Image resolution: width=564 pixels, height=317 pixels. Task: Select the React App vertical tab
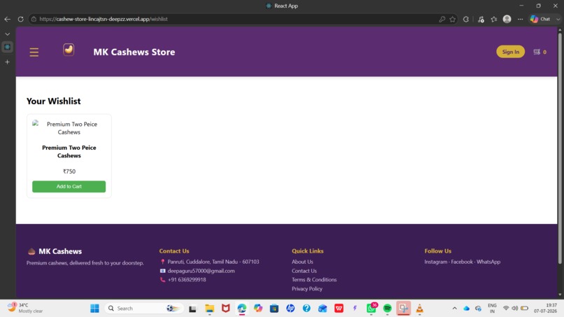pos(7,47)
